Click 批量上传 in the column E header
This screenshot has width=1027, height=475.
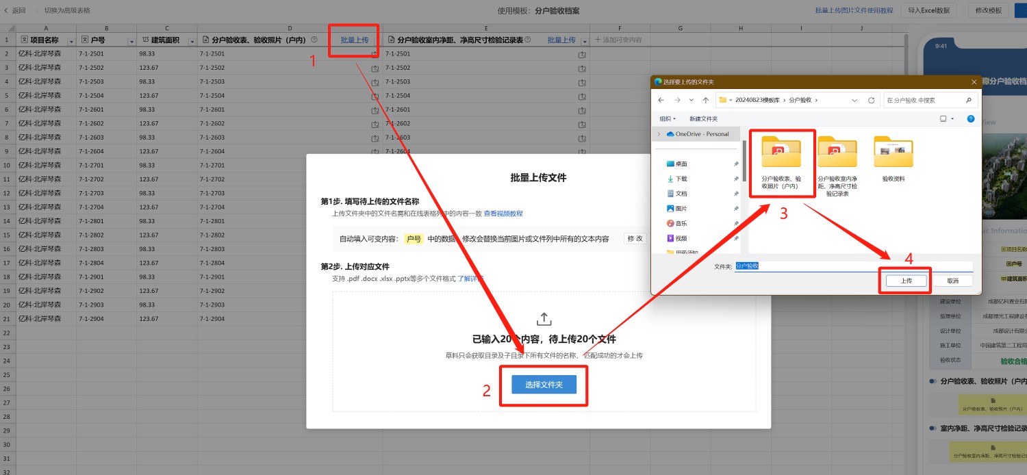coord(561,40)
